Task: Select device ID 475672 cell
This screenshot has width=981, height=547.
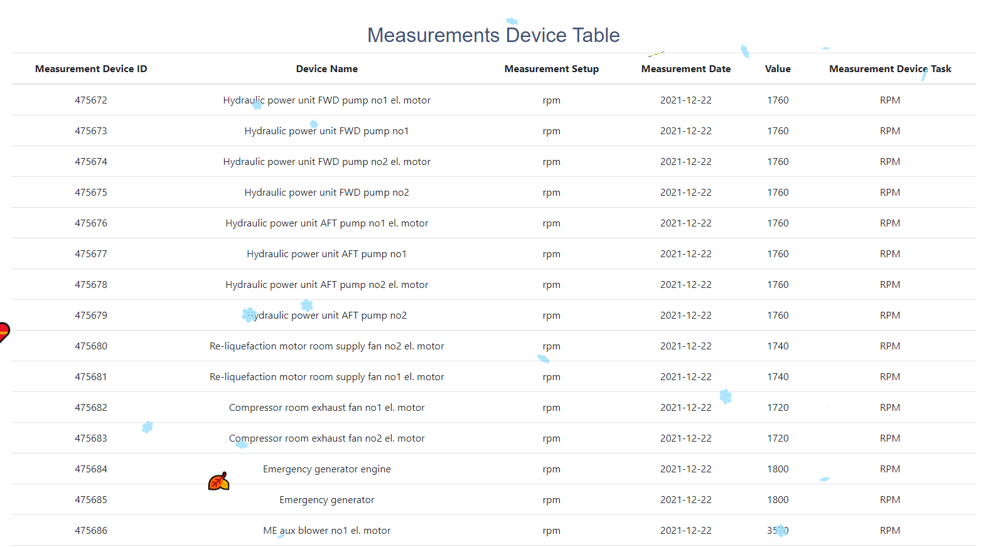Action: (91, 100)
